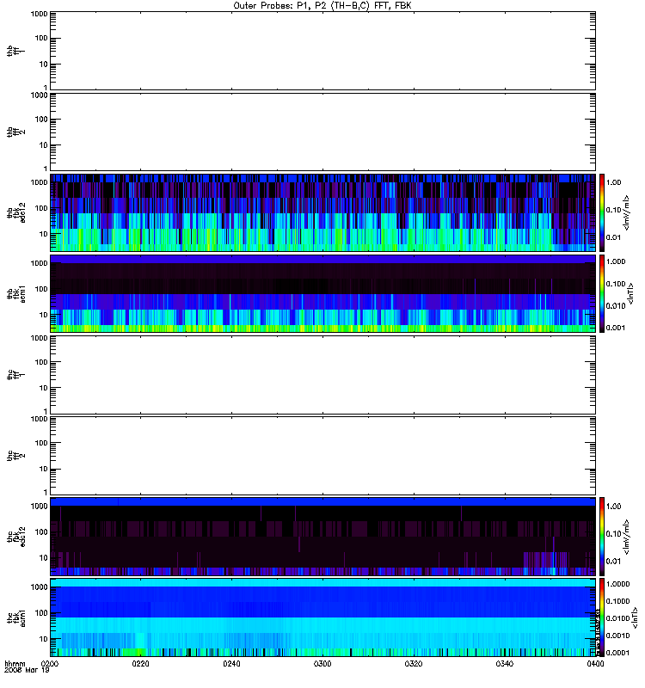The width and height of the screenshot is (645, 688).
Task: Click the '10' y-axis tick of thc fff 2
Action: coord(44,469)
